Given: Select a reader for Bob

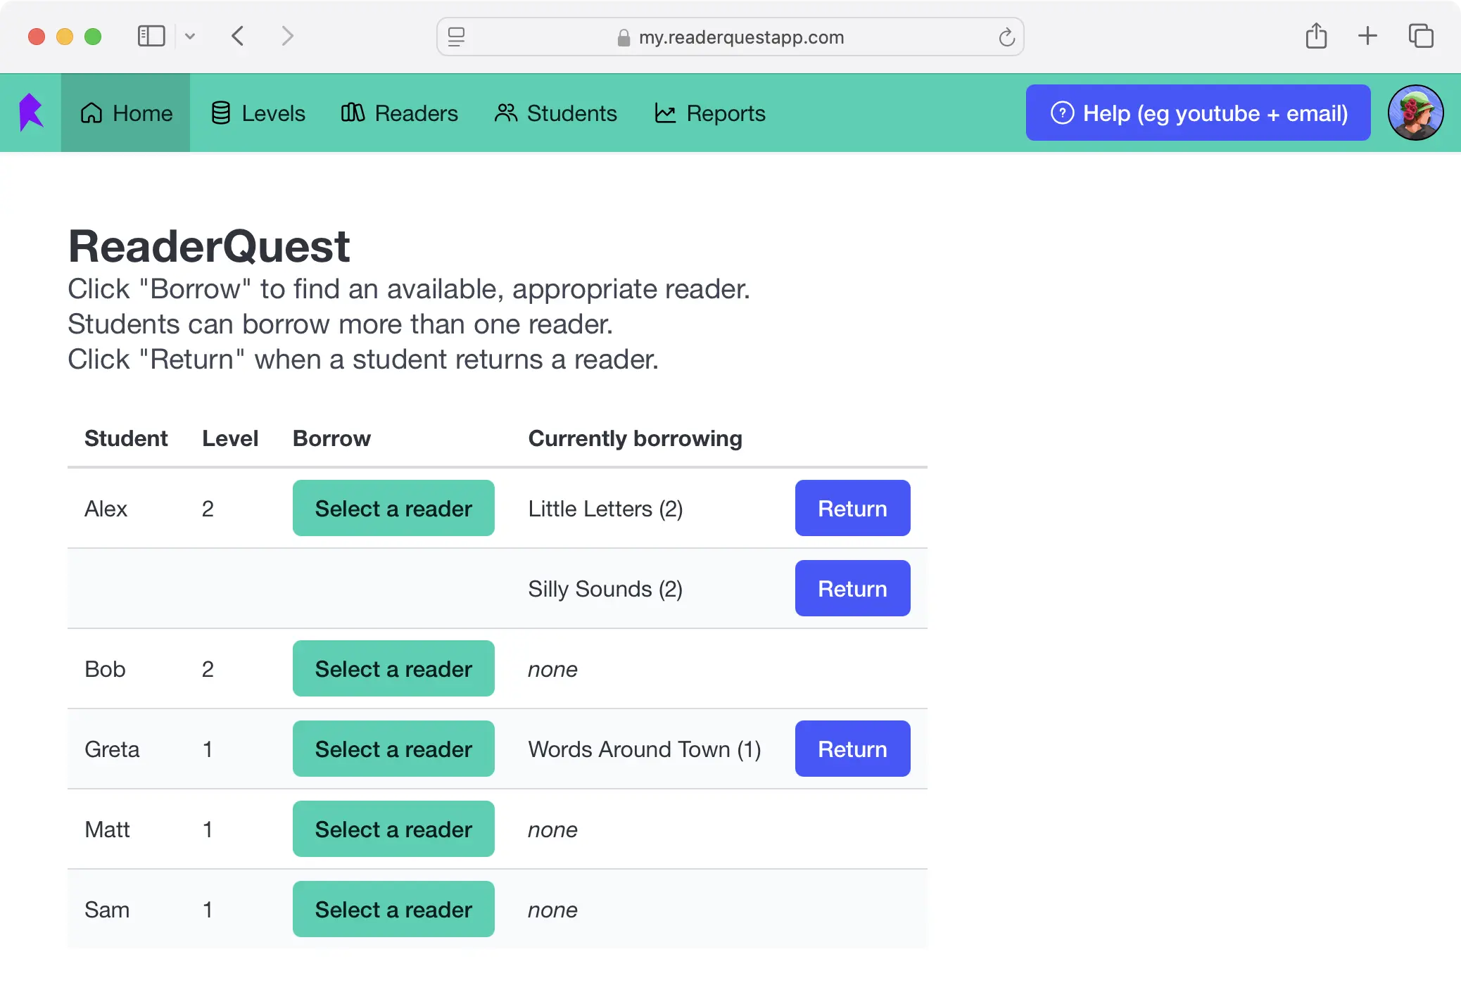Looking at the screenshot, I should coord(393,668).
